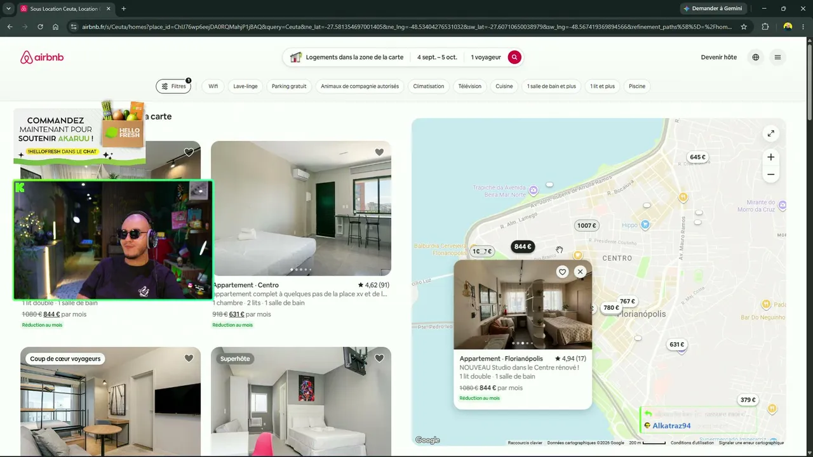Select the 844 € map price marker
Viewport: 813px width, 457px height.
[523, 246]
